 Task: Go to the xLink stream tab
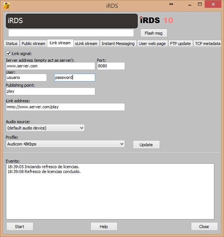tap(86, 44)
